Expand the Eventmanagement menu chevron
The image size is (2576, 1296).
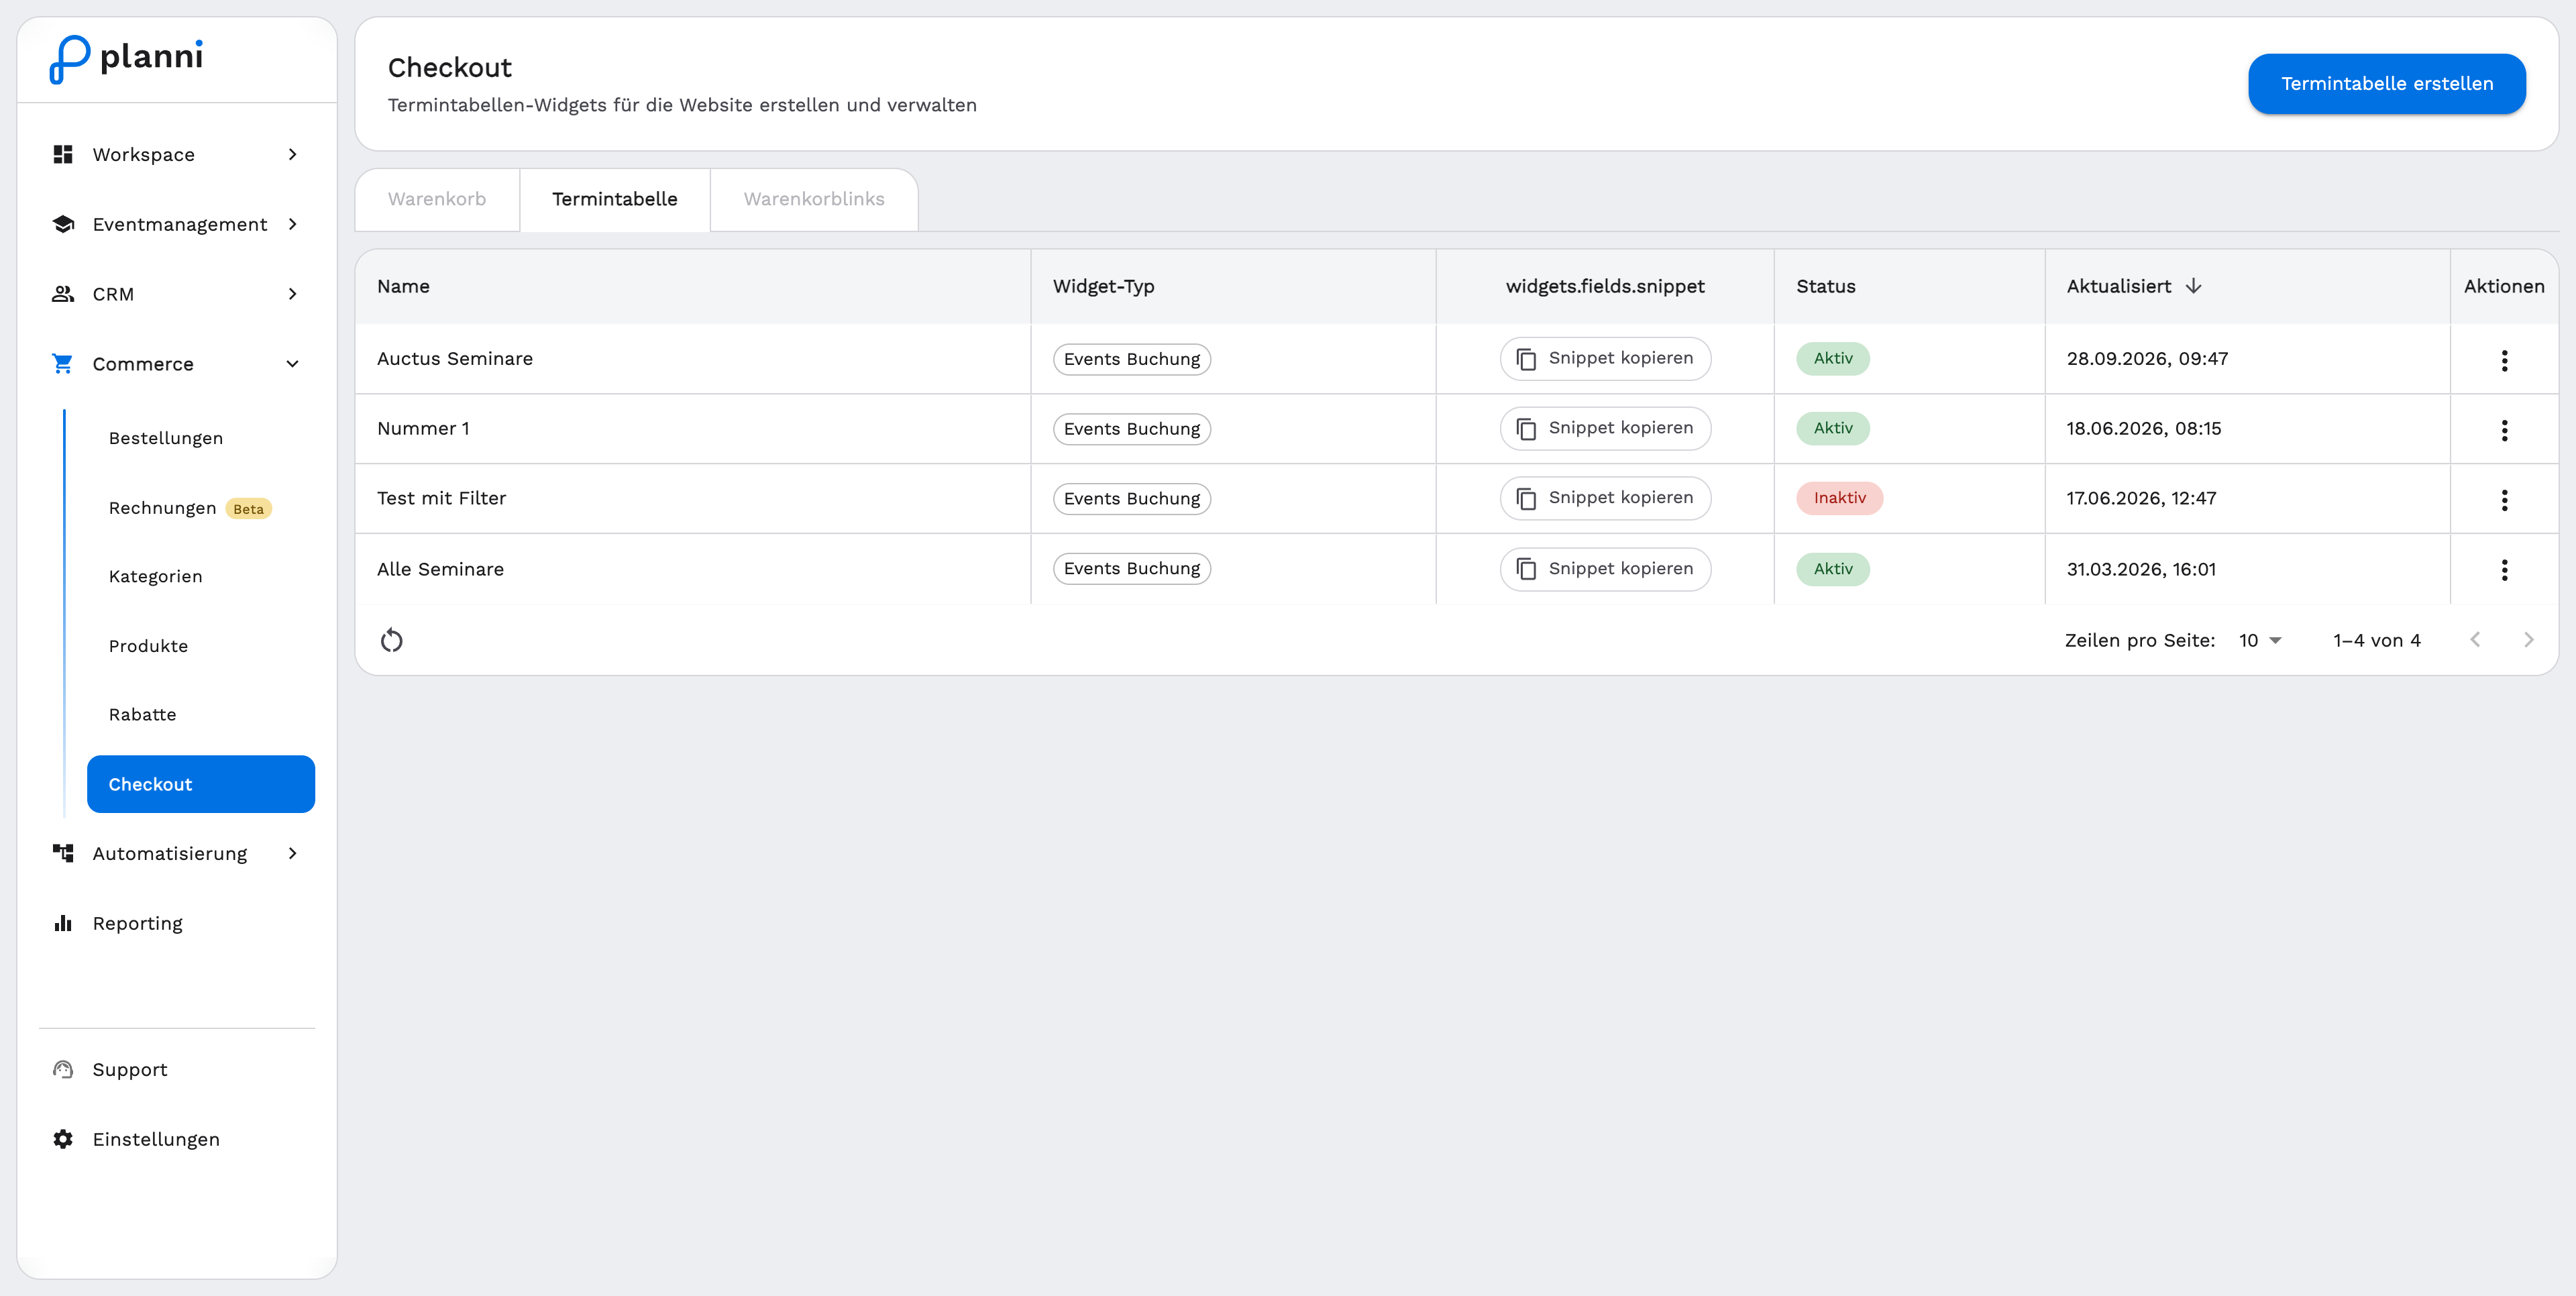click(293, 224)
